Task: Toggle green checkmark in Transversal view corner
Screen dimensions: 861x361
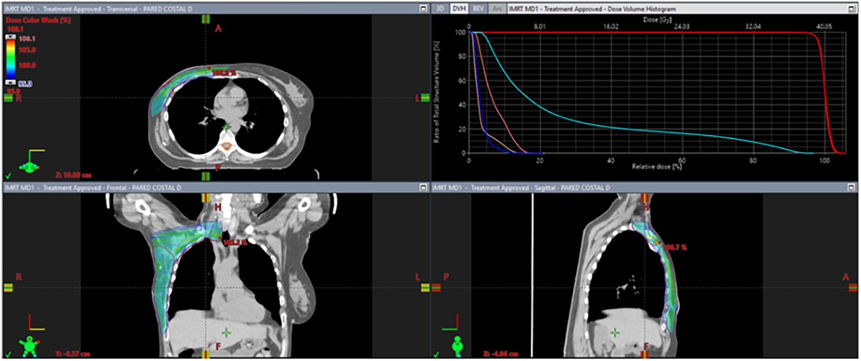Action: 9,175
